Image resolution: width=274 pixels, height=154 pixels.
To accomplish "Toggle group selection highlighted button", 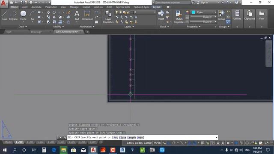I will (x=228, y=22).
